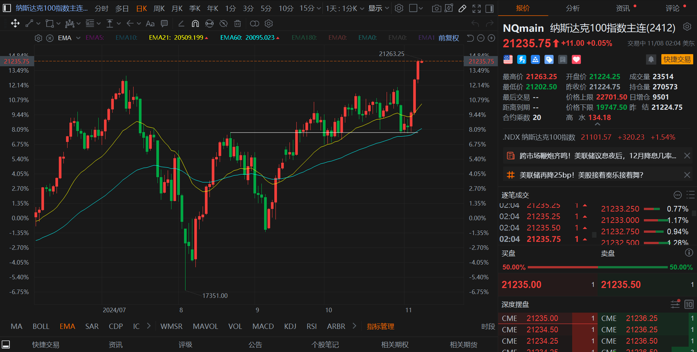Click the orange 快捷交易 button
This screenshot has width=697, height=352.
pos(677,59)
